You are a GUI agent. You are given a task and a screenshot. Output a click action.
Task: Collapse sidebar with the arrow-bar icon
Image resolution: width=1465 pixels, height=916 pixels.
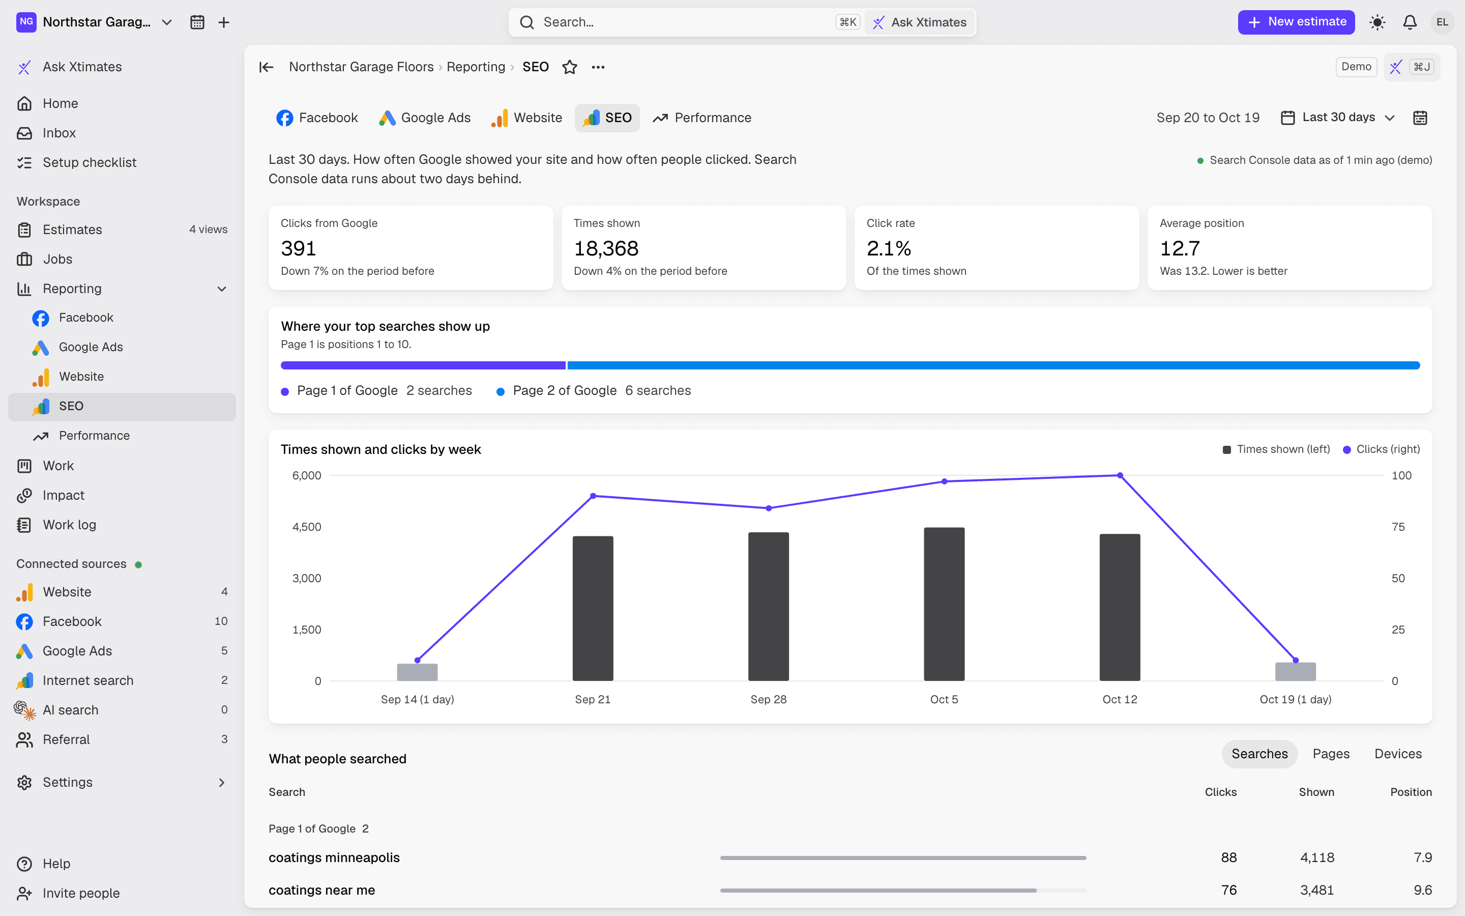coord(267,67)
